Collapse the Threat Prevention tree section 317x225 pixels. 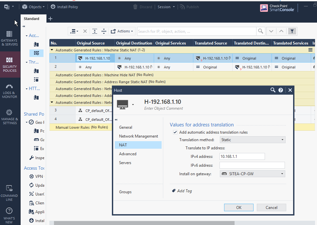(27, 62)
